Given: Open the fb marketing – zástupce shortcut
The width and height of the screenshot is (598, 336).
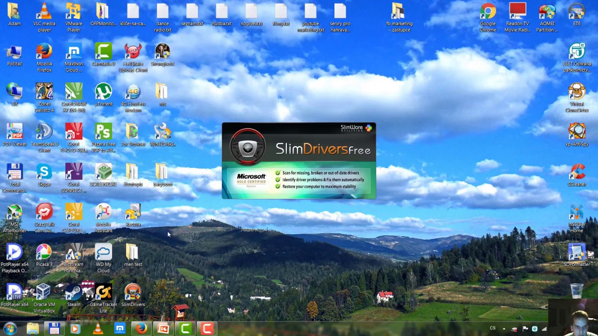Looking at the screenshot, I should coord(399,18).
